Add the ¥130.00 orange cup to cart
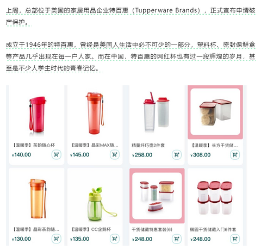Screen dimensions: 261x251 coord(57,239)
